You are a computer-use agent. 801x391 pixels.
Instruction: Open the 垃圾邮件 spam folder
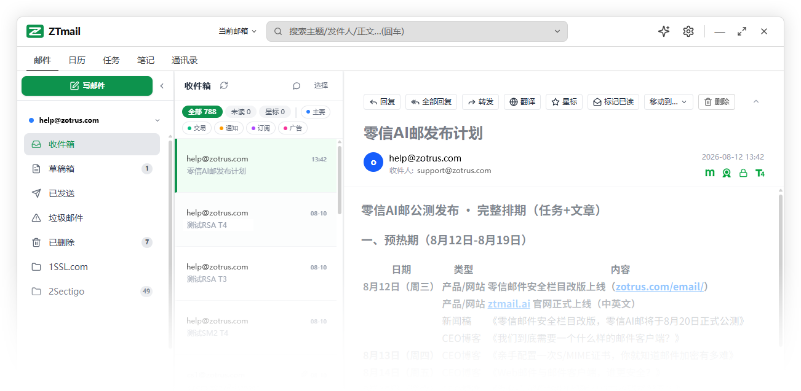92,218
